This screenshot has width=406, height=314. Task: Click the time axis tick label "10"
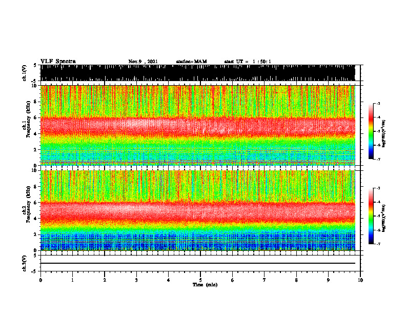(360, 280)
